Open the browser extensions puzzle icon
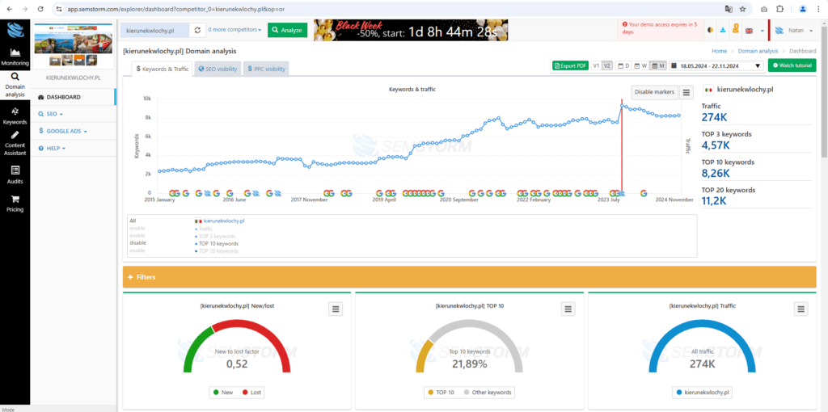Image resolution: width=828 pixels, height=412 pixels. (x=779, y=9)
